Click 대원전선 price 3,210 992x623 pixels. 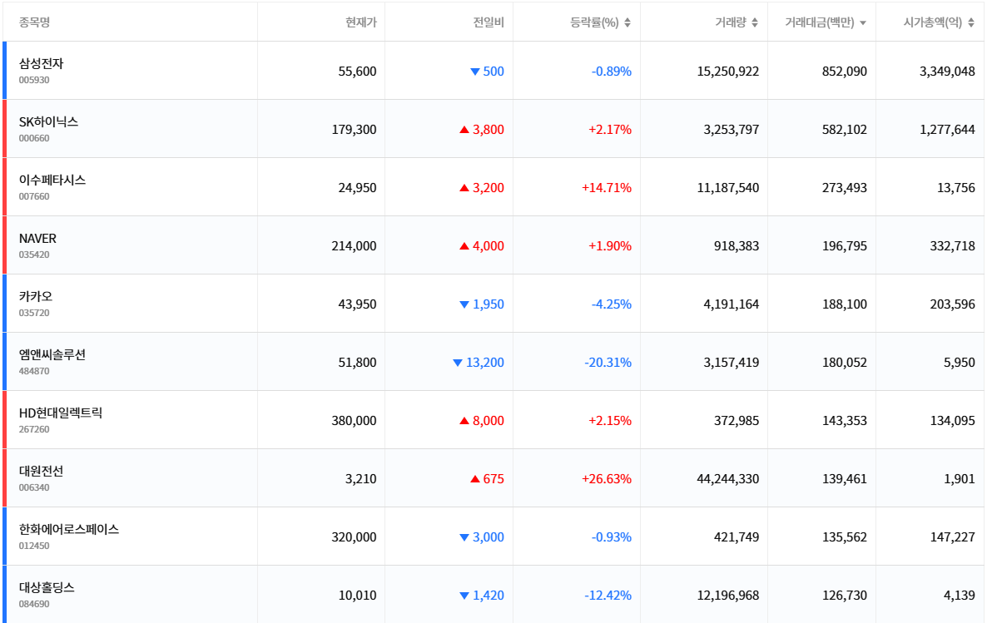361,479
